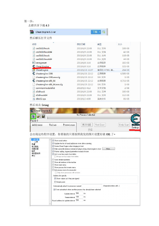The height and width of the screenshot is (226, 159).
Task: Click the scan progress bar
Action: coord(89,118)
